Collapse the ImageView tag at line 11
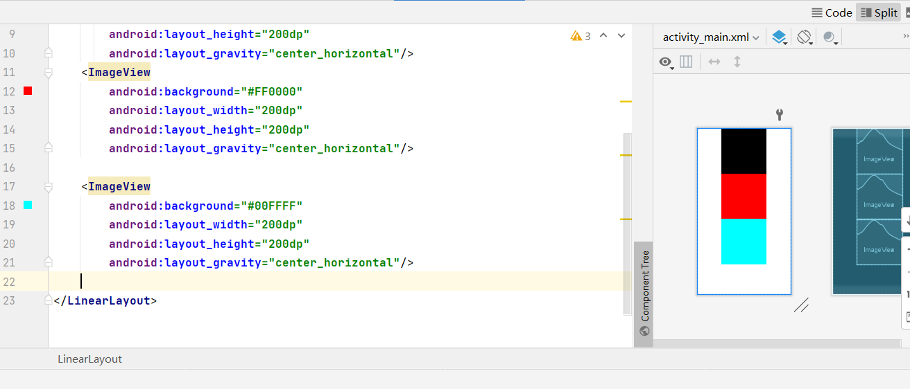This screenshot has width=910, height=389. point(49,72)
